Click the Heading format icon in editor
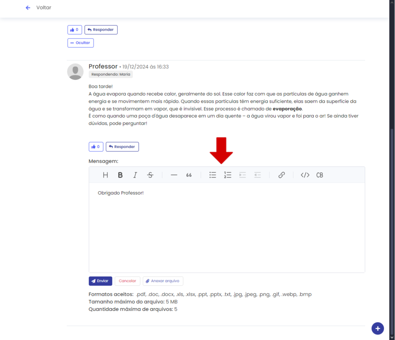The height and width of the screenshot is (340, 395). (105, 175)
